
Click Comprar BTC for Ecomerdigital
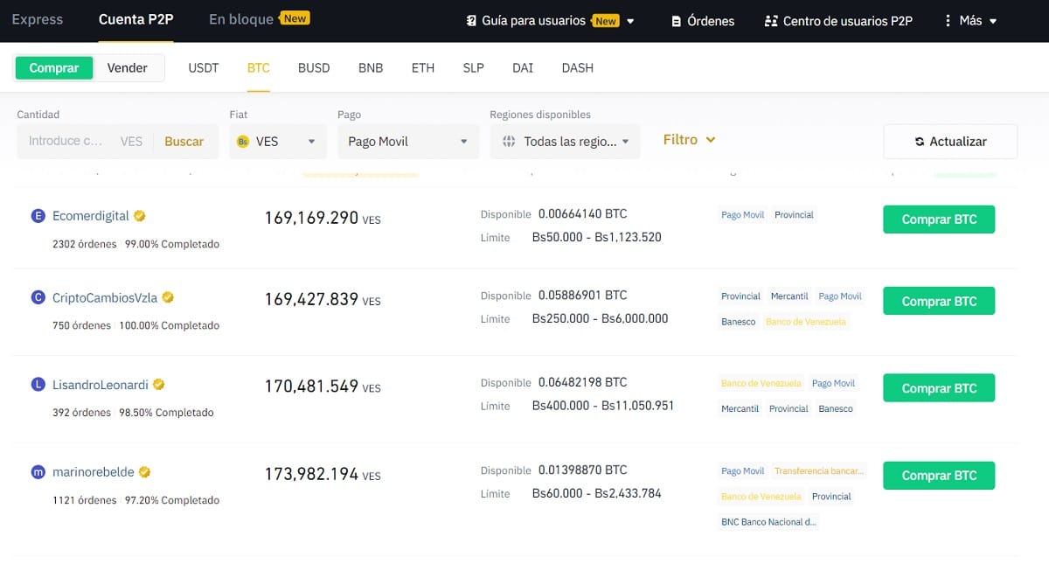click(x=939, y=219)
